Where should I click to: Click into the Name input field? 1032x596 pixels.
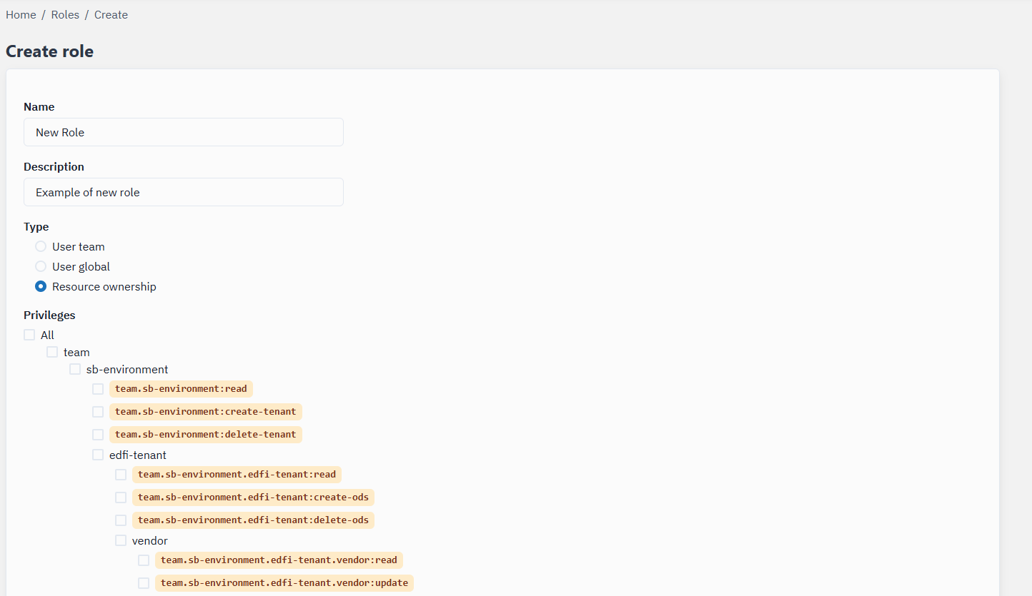pyautogui.click(x=184, y=132)
